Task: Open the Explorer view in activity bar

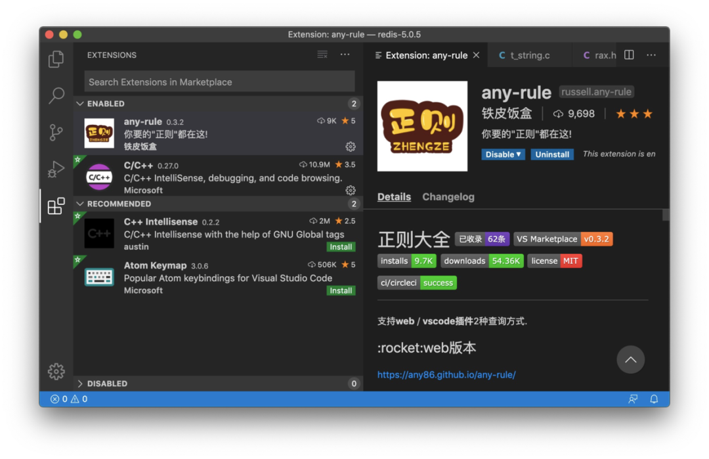Action: [x=56, y=59]
